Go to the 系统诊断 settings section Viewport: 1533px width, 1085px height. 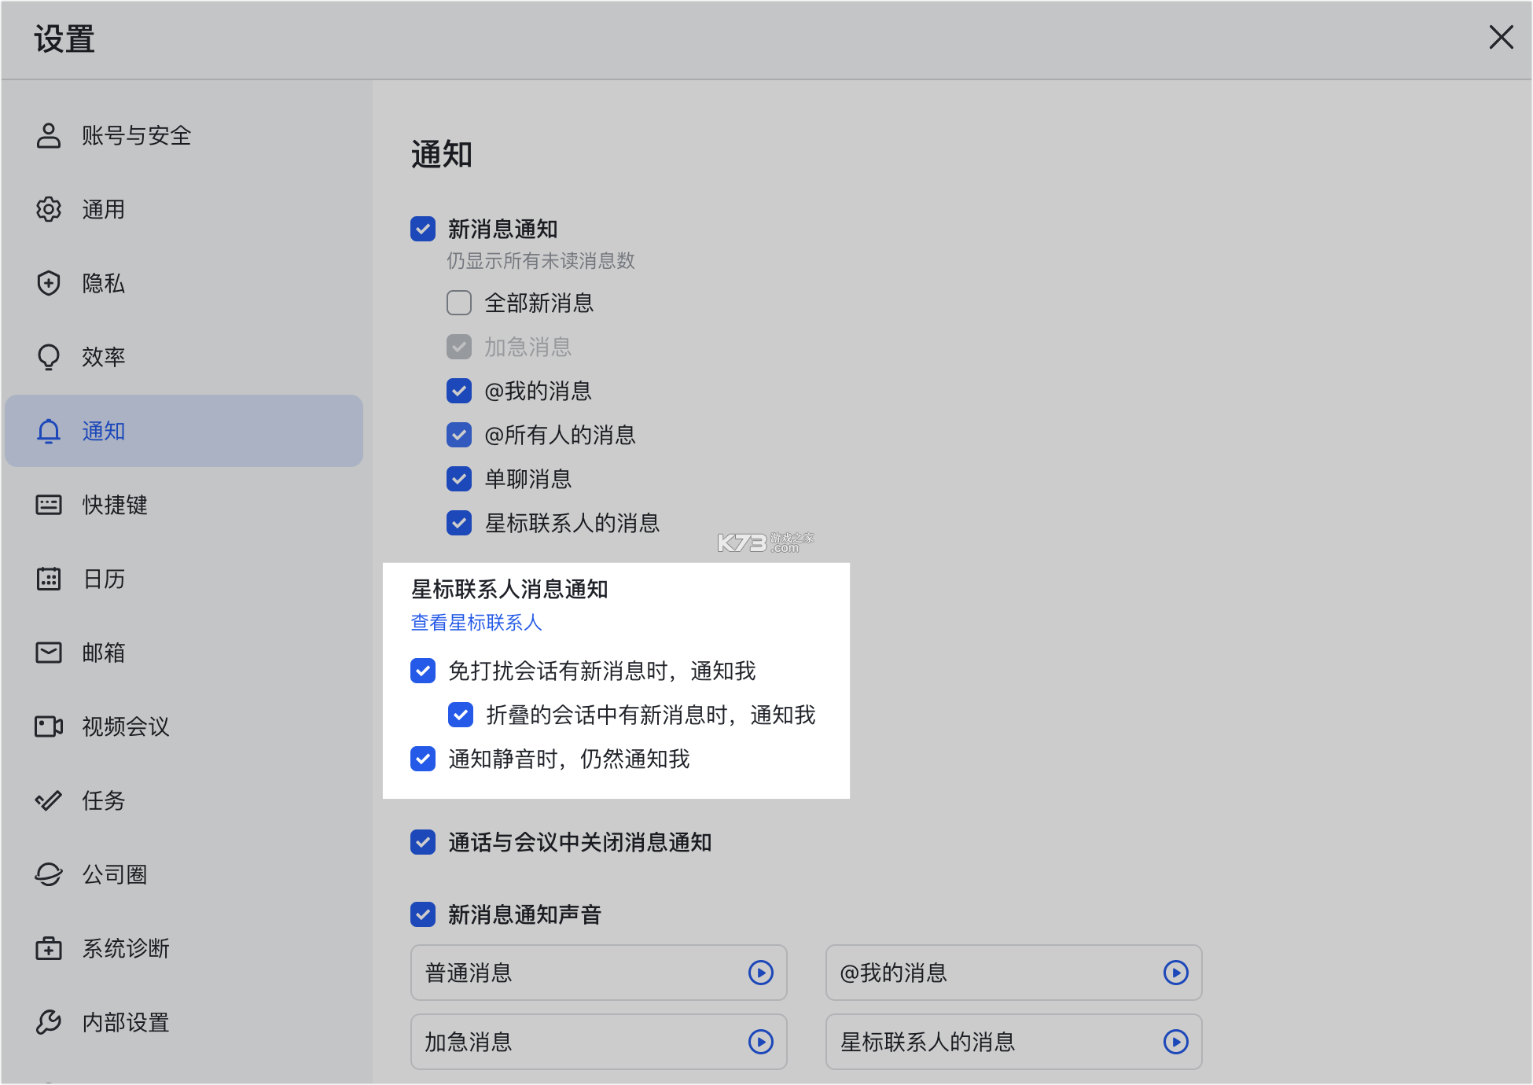pyautogui.click(x=184, y=948)
